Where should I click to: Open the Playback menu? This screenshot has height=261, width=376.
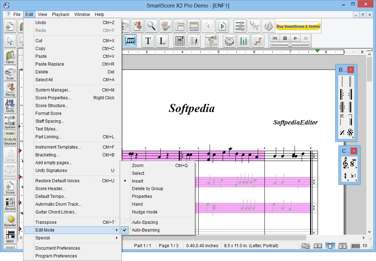click(x=61, y=15)
